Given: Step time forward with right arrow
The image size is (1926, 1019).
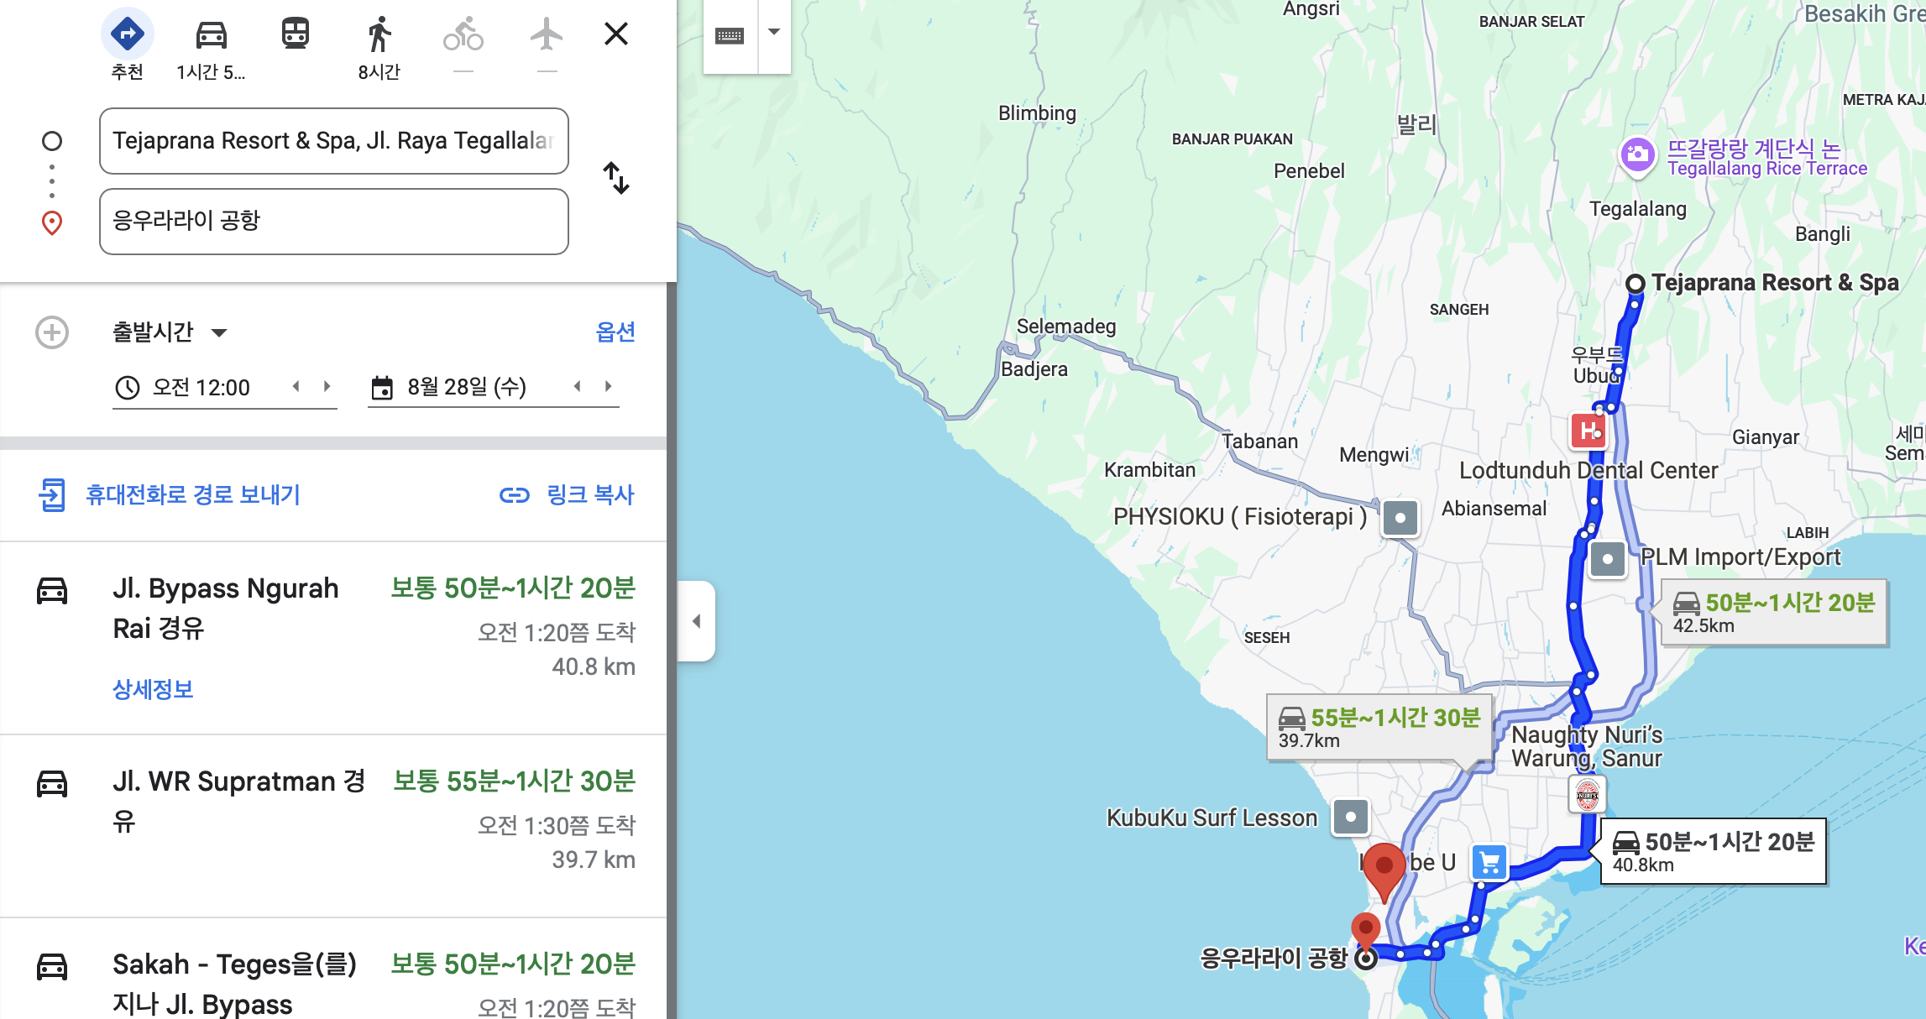Looking at the screenshot, I should pos(327,386).
